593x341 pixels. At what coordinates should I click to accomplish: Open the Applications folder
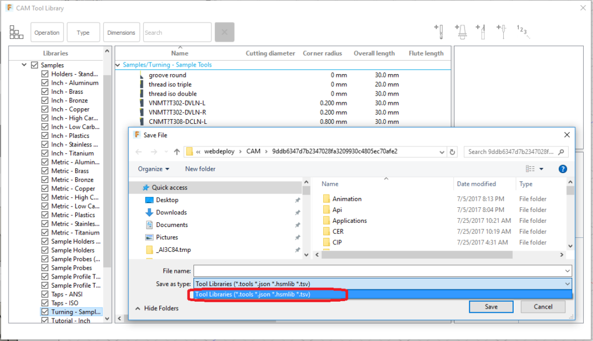coord(349,221)
